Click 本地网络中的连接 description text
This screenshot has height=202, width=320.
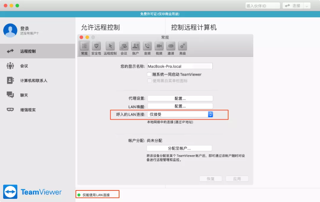(170, 122)
